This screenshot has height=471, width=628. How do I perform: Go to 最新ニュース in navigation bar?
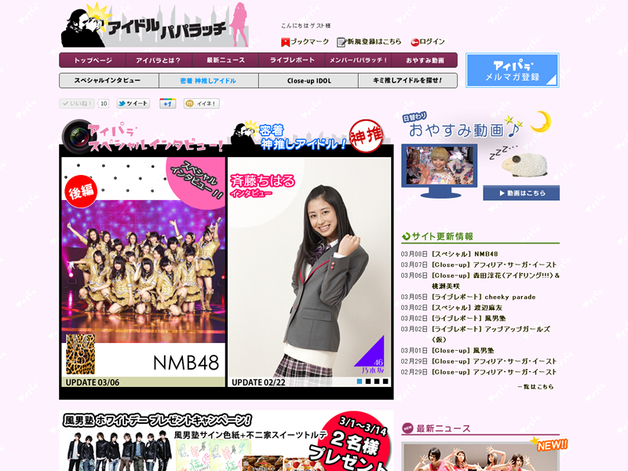225,60
